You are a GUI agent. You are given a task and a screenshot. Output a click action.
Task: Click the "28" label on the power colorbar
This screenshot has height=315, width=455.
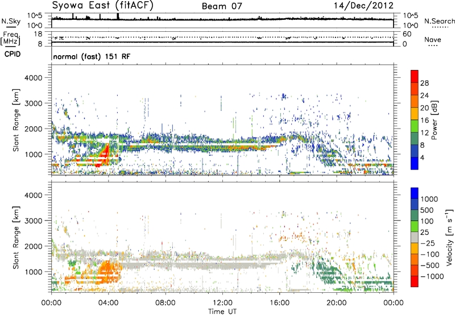pos(424,83)
